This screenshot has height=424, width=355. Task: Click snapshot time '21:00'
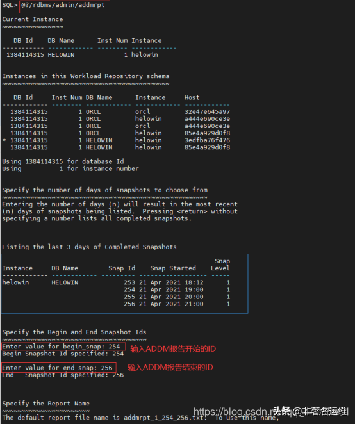pyautogui.click(x=194, y=304)
